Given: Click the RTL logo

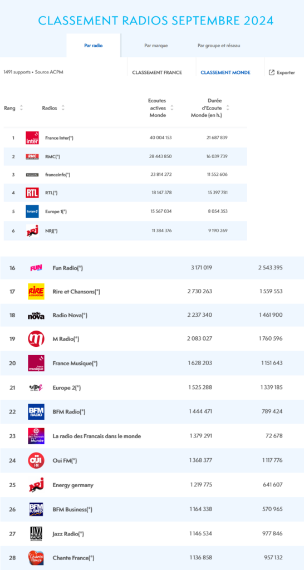Looking at the screenshot, I should (x=32, y=193).
